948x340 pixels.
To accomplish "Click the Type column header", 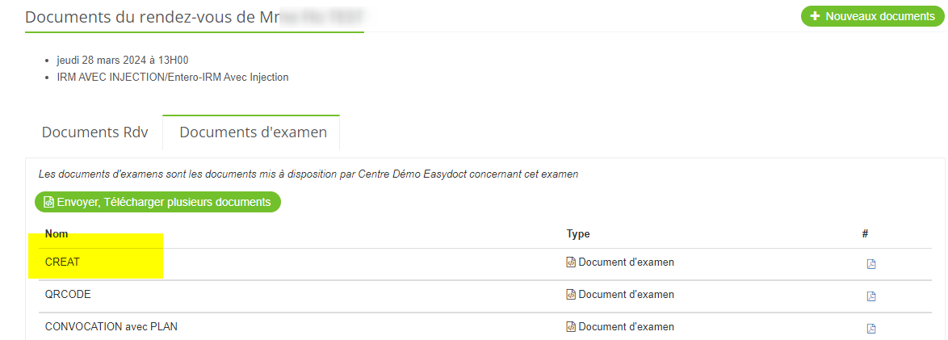I will (578, 234).
